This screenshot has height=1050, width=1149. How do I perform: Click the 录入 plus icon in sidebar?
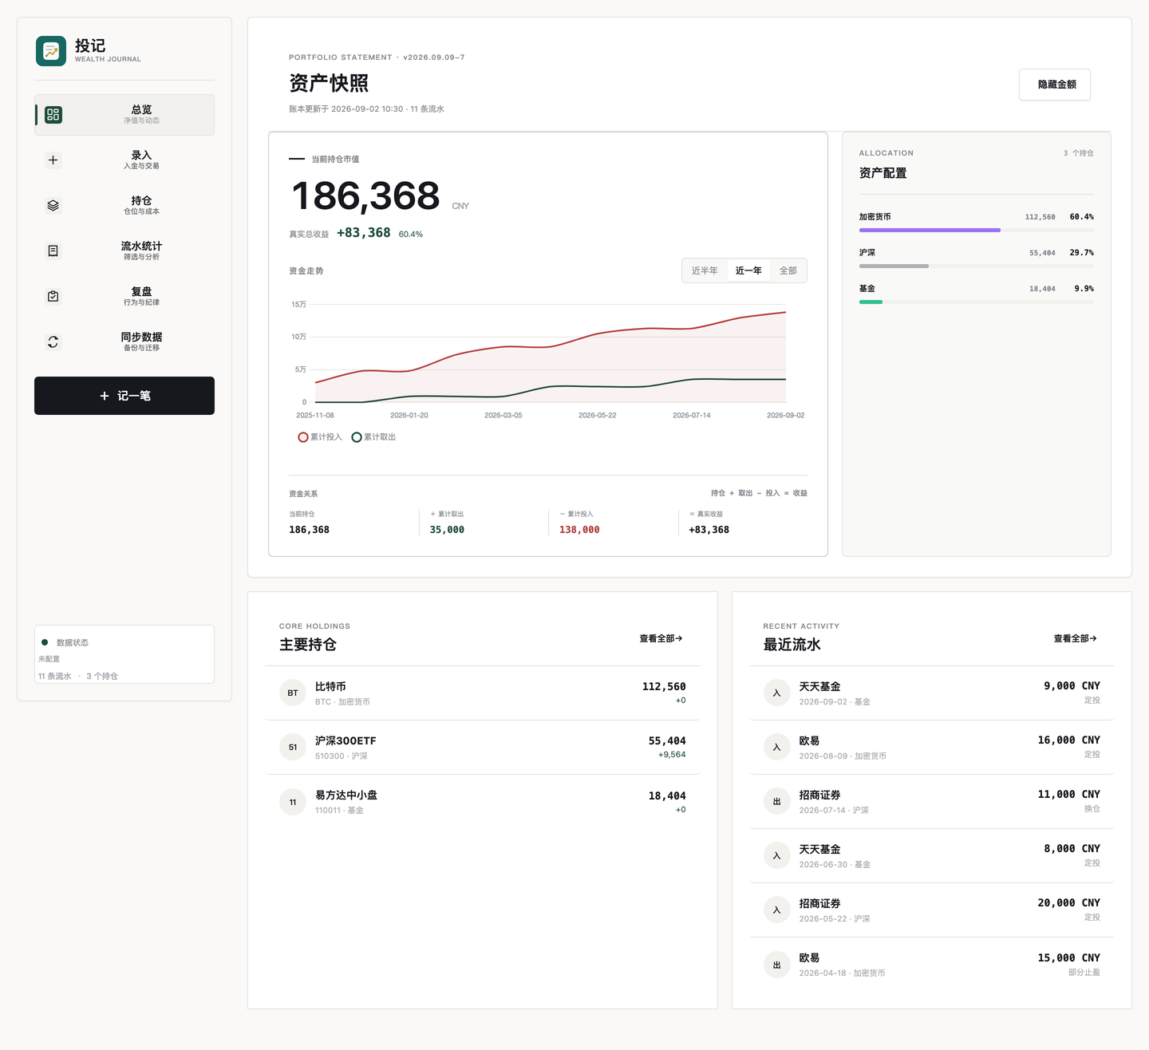pos(53,160)
